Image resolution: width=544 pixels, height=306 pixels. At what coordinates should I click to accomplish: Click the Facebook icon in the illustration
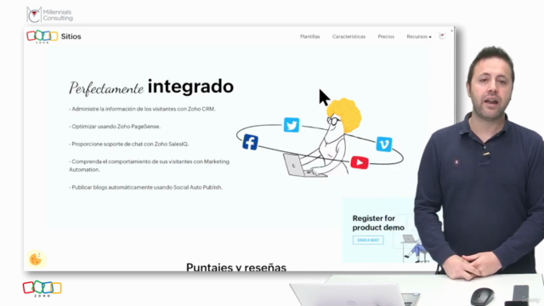point(250,142)
